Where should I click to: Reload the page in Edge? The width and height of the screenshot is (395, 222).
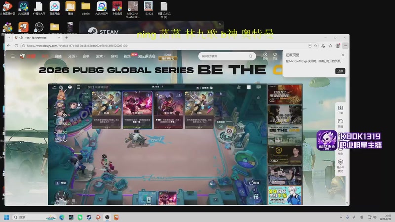(x=16, y=46)
